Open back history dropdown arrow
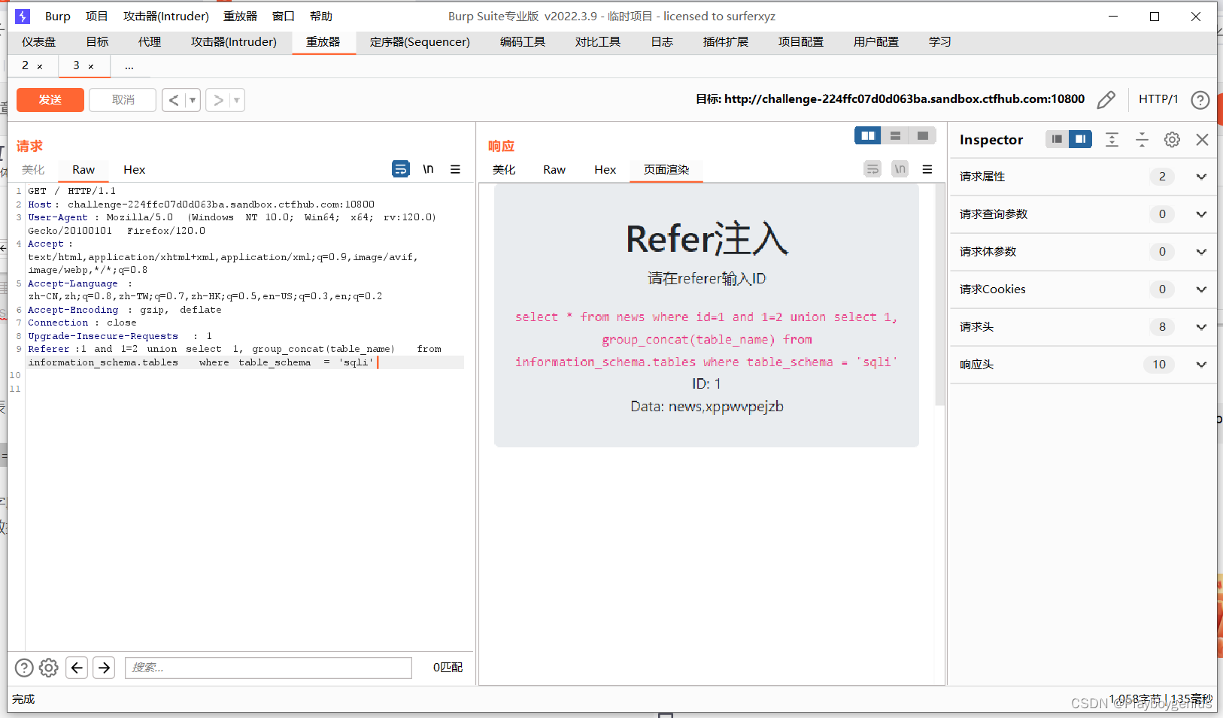The width and height of the screenshot is (1223, 718). coord(193,100)
